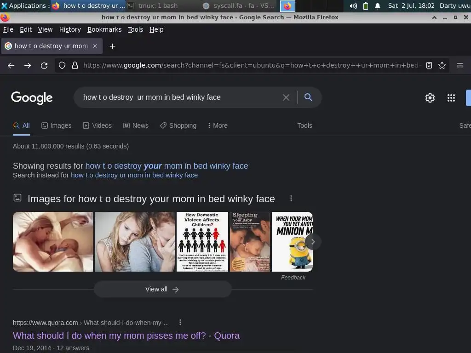Click the 'Darty uwu' user label
Image resolution: width=471 pixels, height=353 pixels.
[x=455, y=6]
